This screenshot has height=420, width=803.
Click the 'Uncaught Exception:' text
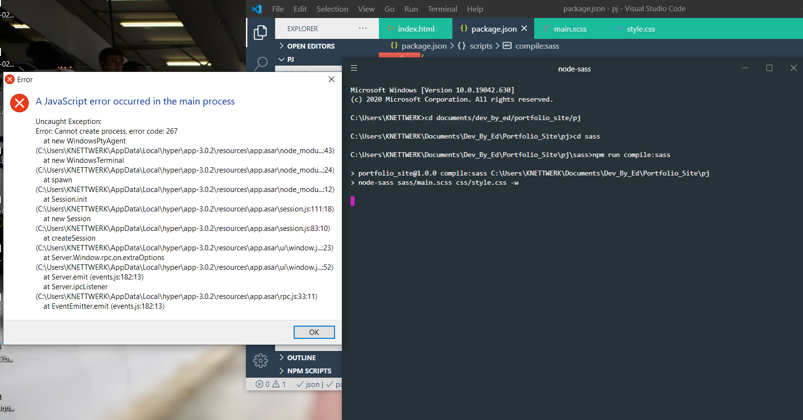pyautogui.click(x=69, y=122)
